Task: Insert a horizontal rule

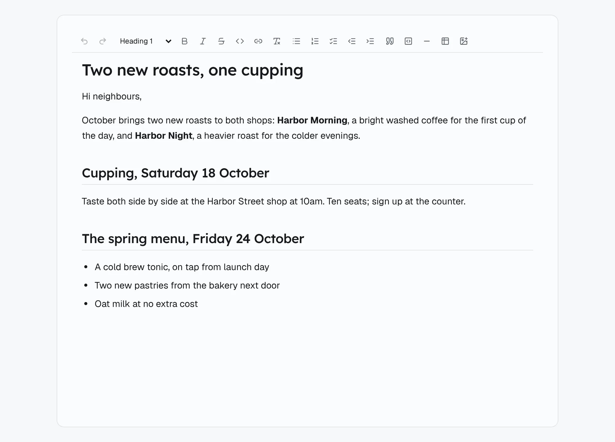Action: click(x=427, y=41)
